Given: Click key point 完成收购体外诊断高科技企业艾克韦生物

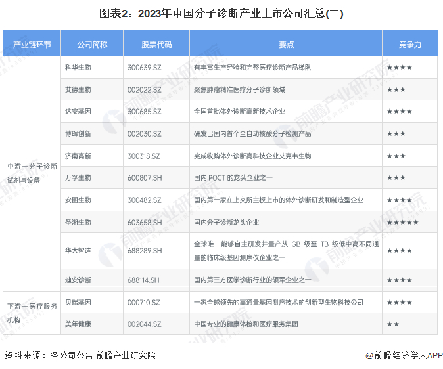Looking at the screenshot, I should coord(252,156).
